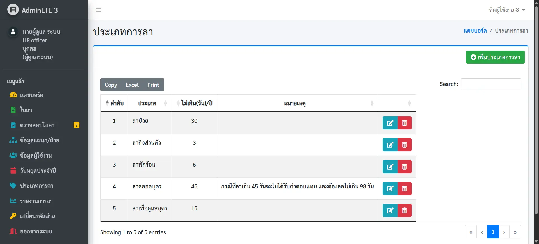The image size is (539, 244).
Task: Open the แดชบอร์ด sidebar menu
Action: coord(44,95)
